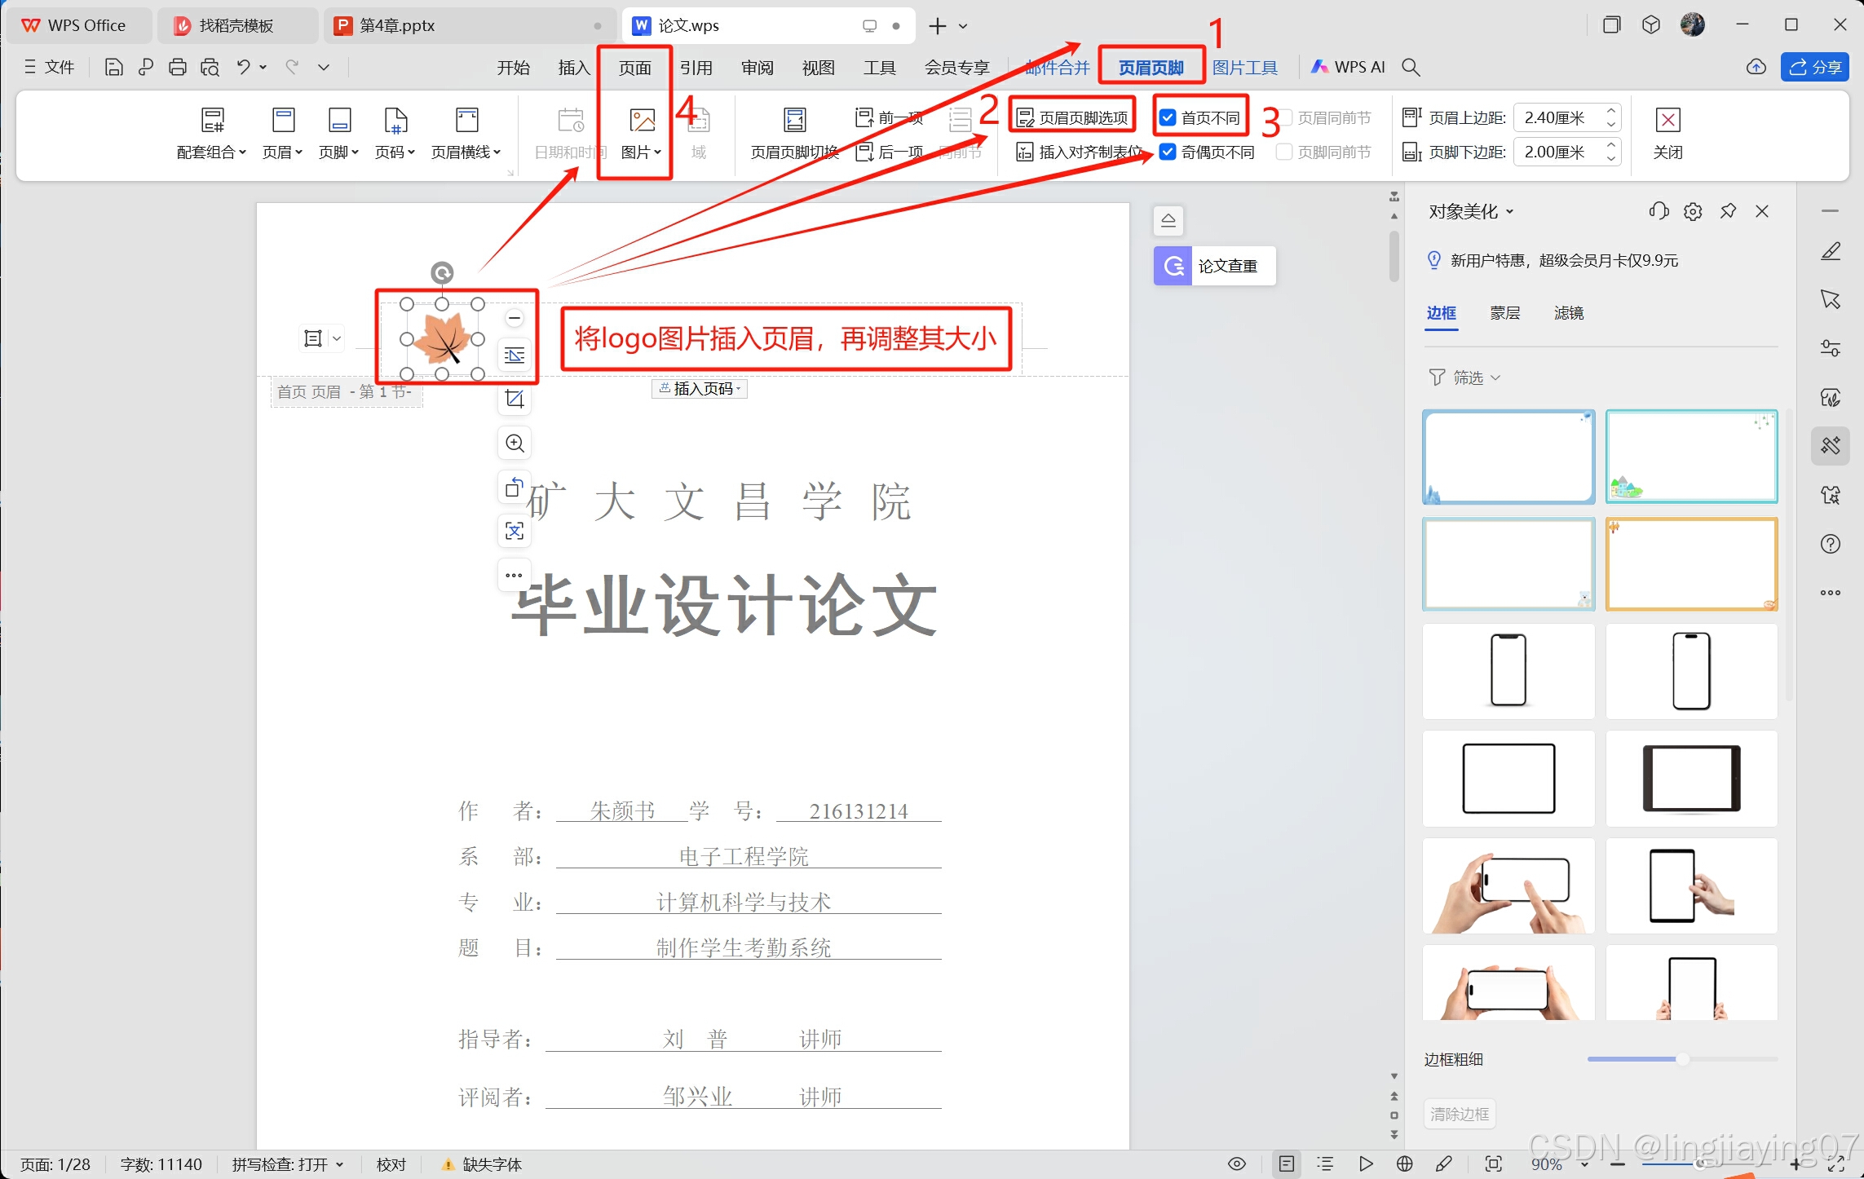This screenshot has width=1864, height=1179.
Task: Click the 论文查重 button
Action: coord(1215,266)
